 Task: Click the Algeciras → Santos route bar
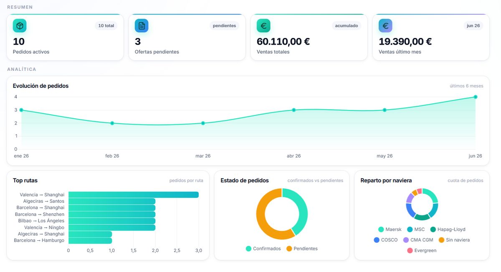112,201
